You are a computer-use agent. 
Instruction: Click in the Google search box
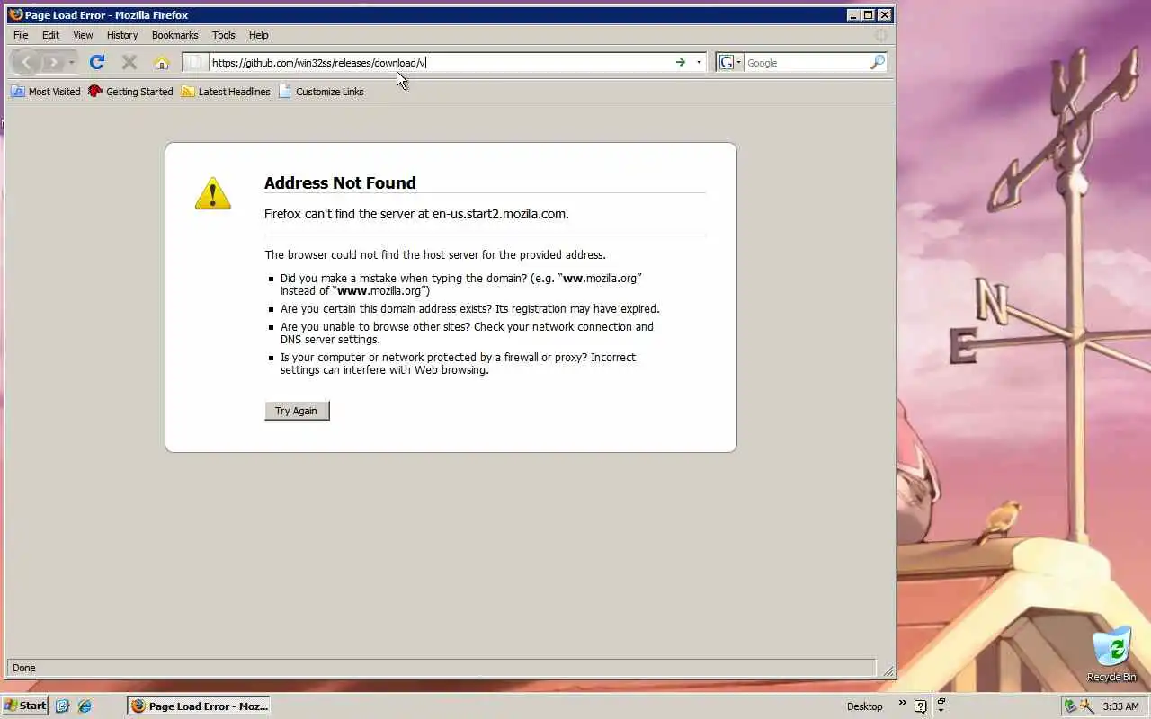(x=807, y=62)
